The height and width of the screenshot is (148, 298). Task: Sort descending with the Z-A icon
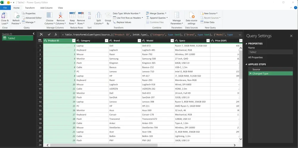tap(90, 18)
